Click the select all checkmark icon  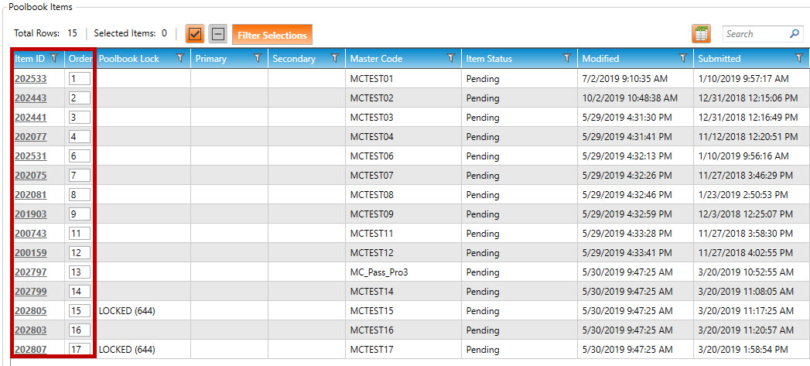point(194,34)
